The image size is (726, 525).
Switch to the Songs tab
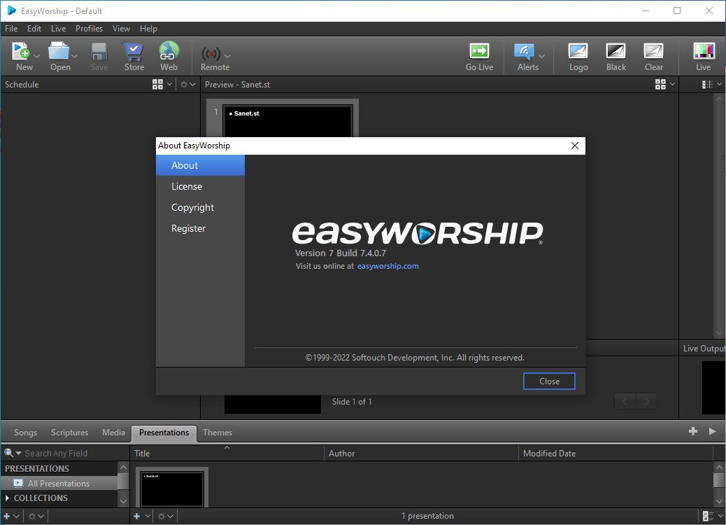(x=25, y=433)
